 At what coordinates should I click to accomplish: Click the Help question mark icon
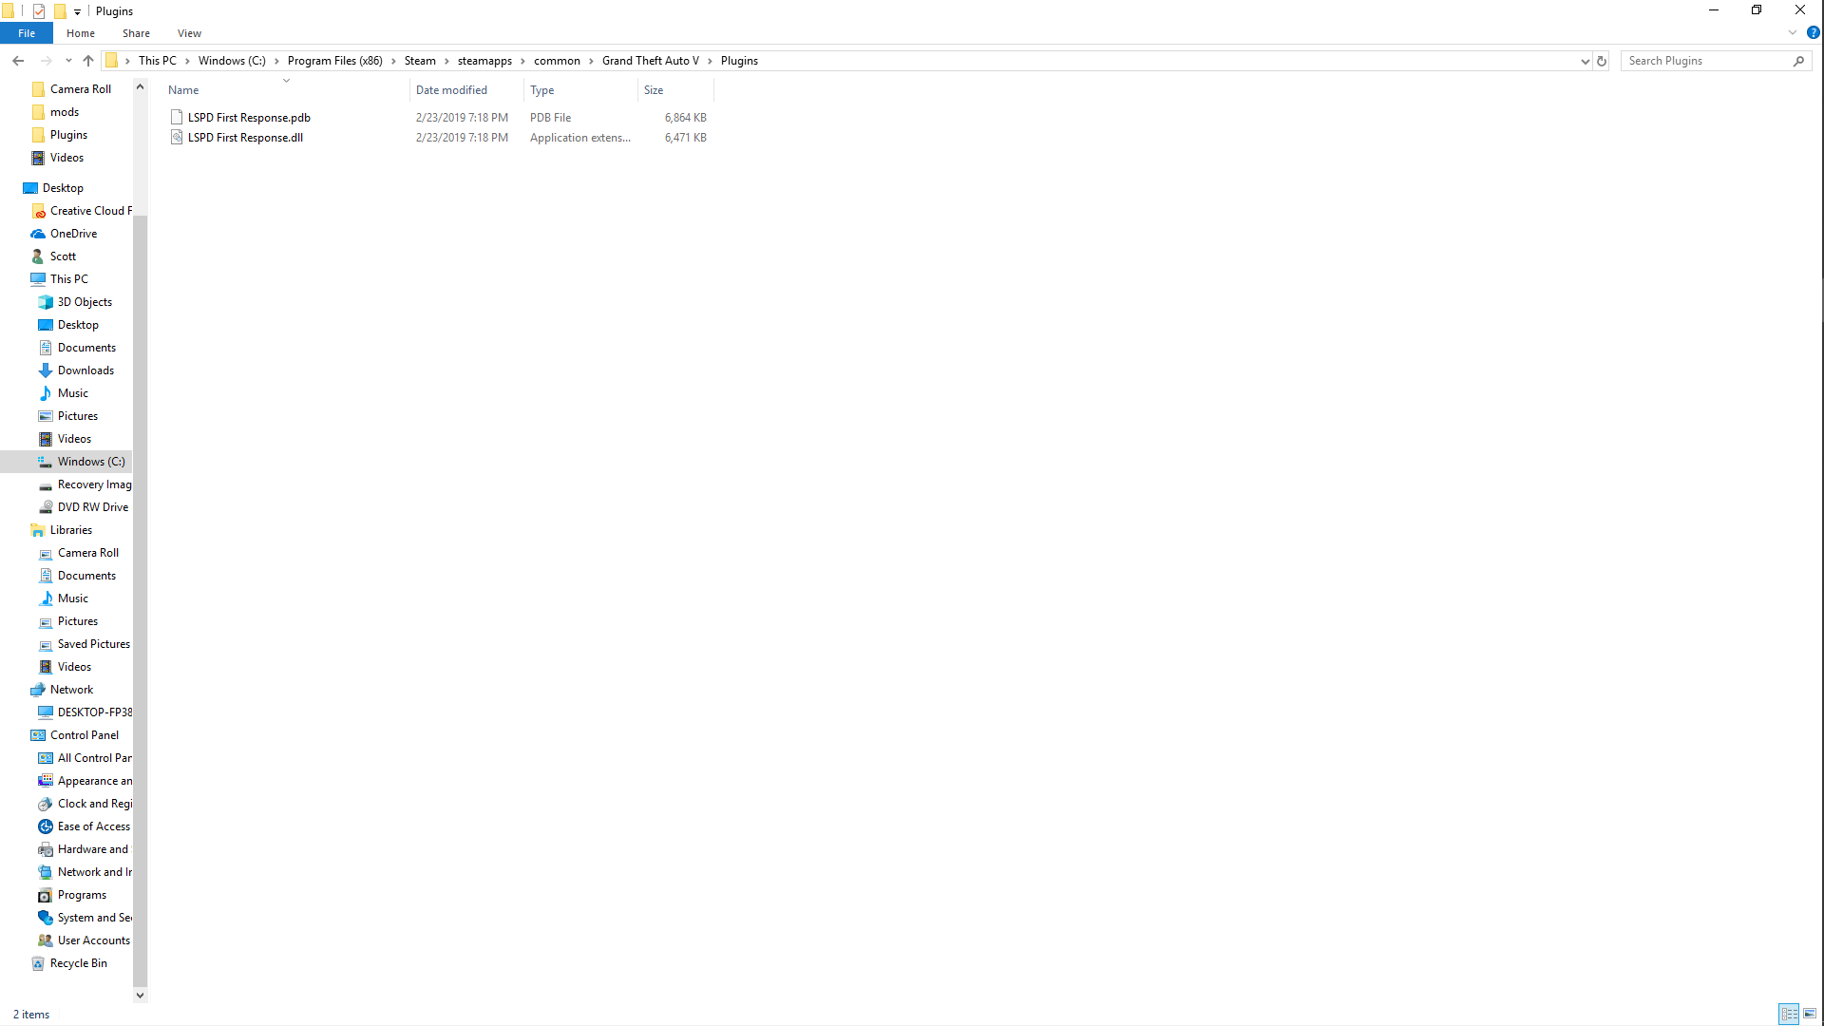click(1813, 32)
